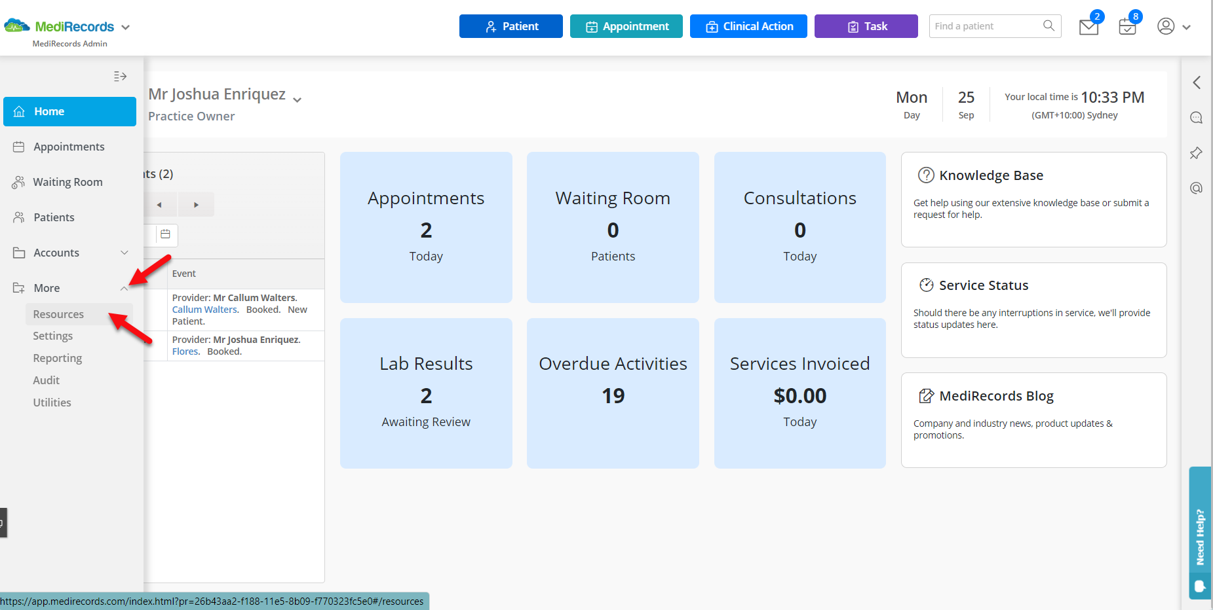Viewport: 1213px width, 610px height.
Task: Open the Consultations Today tile
Action: [799, 227]
